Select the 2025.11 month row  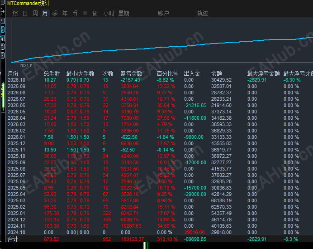pos(159,150)
